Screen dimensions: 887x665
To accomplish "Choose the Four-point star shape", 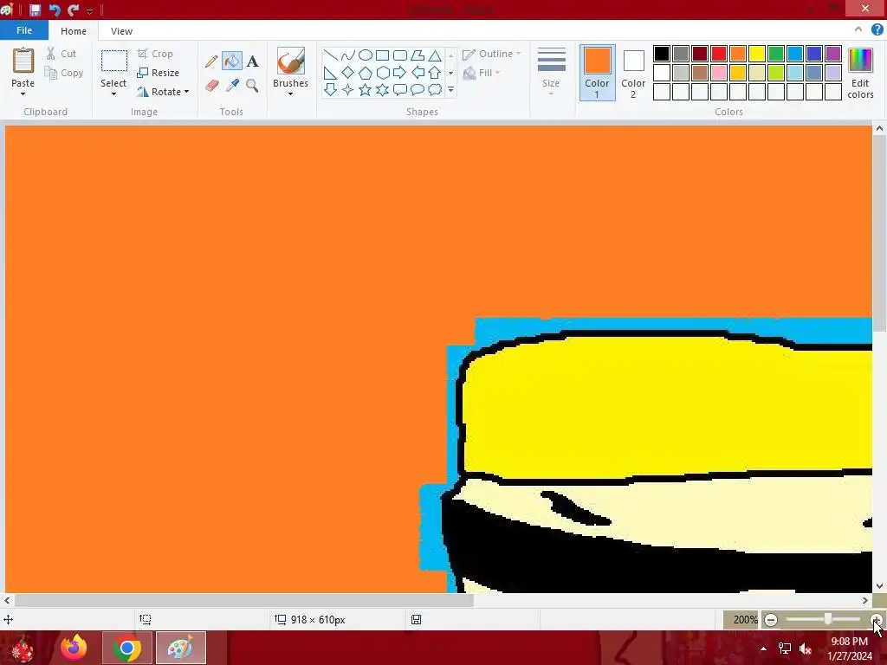I will (x=348, y=89).
